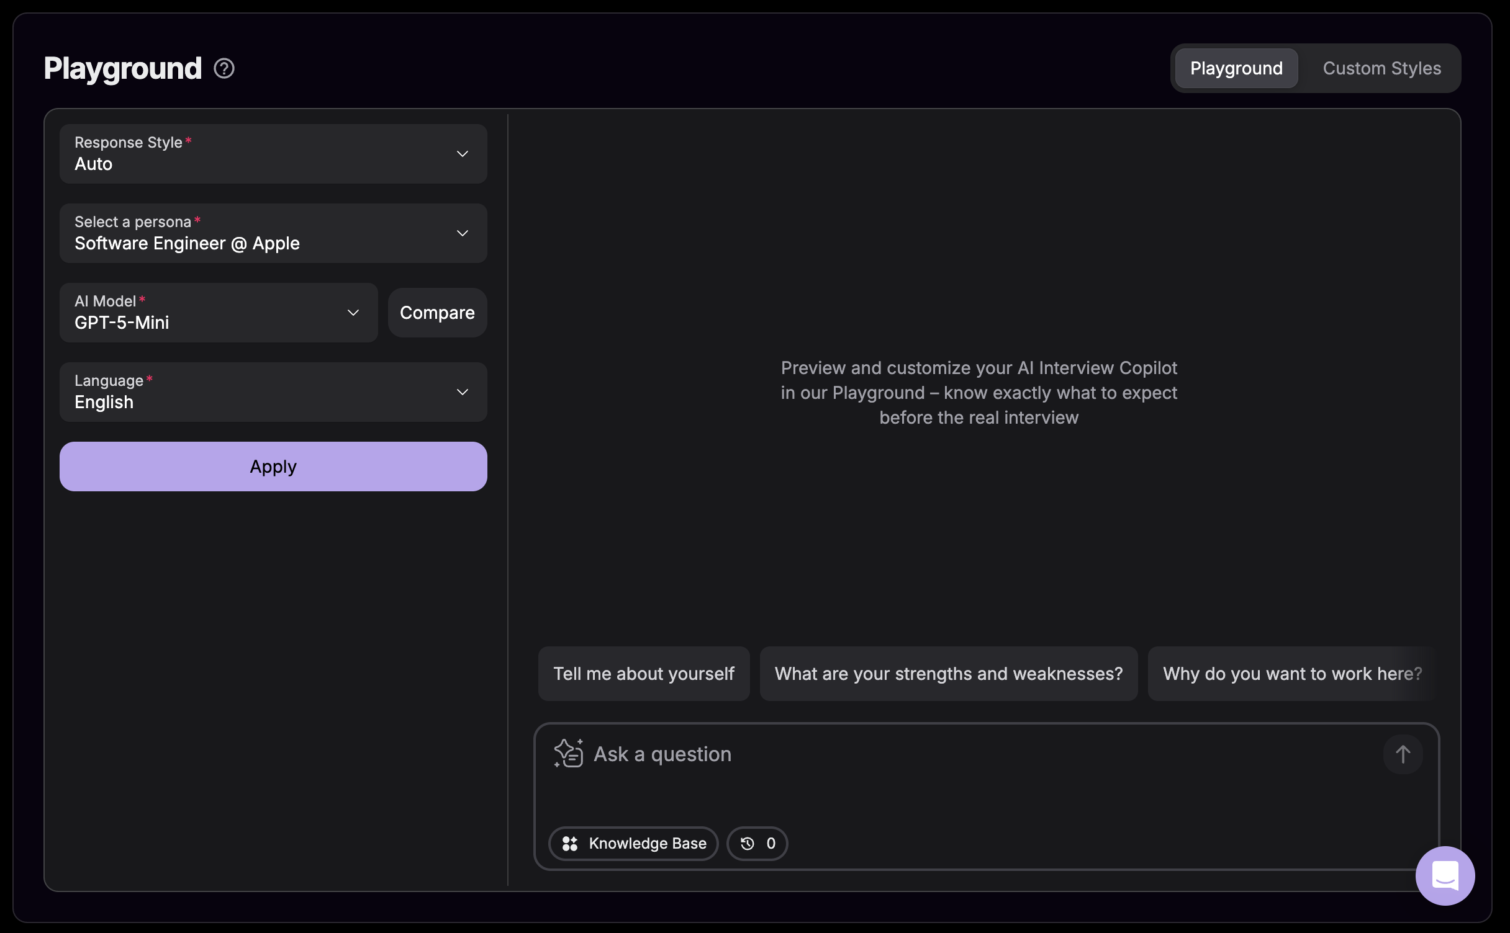
Task: Click the strengths and weaknesses suggestion
Action: 948,674
